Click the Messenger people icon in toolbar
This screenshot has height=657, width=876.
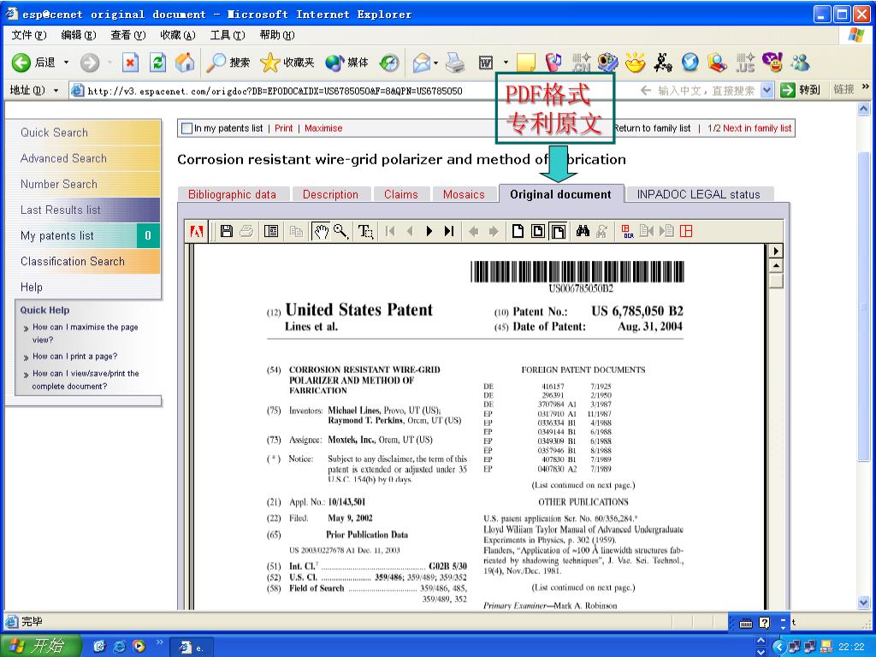(x=800, y=62)
